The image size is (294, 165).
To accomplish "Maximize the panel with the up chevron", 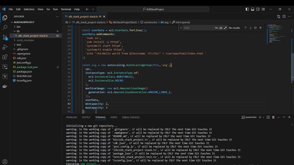I will tap(284, 117).
